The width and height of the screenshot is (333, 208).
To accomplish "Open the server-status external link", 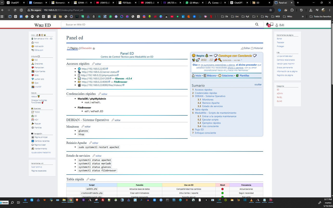I will 100,72.
